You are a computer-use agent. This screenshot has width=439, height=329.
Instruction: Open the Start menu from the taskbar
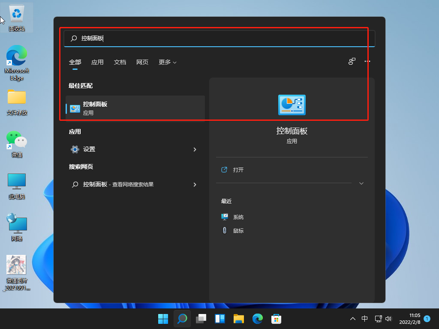point(163,319)
